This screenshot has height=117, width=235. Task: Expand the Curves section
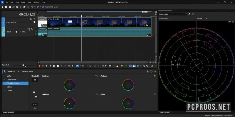pos(4,90)
